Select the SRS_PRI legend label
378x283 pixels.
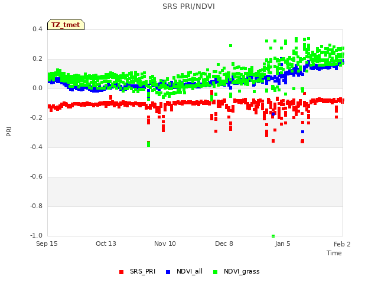[142, 271]
